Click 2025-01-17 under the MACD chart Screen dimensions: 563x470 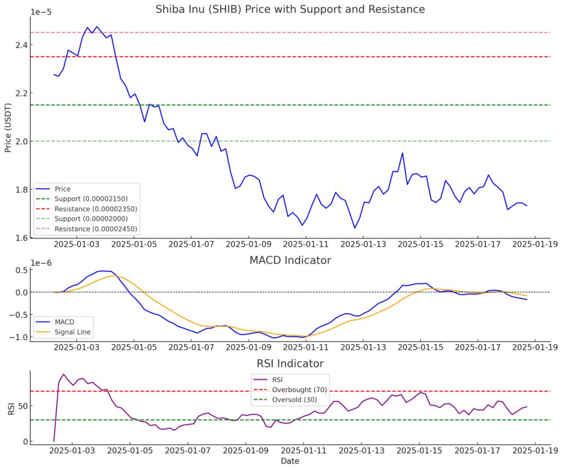478,347
